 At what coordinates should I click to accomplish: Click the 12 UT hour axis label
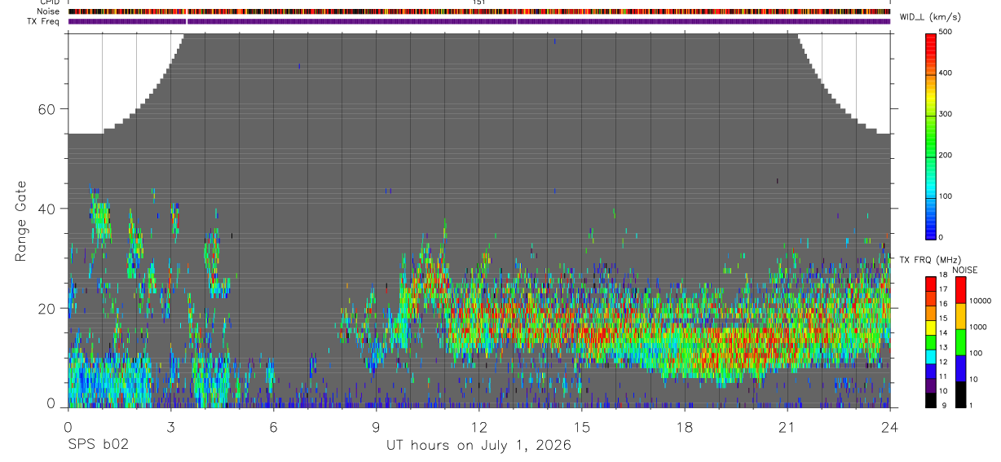[479, 425]
